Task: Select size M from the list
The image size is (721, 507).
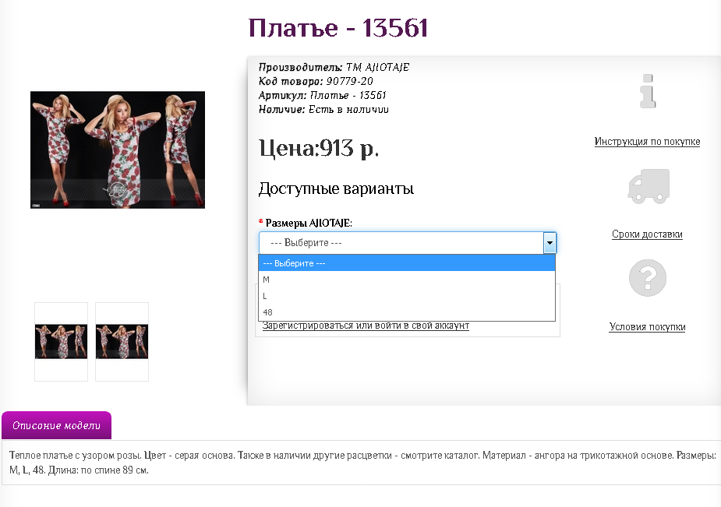Action: 407,280
